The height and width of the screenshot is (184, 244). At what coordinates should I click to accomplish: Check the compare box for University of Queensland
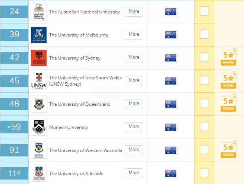tap(204, 104)
